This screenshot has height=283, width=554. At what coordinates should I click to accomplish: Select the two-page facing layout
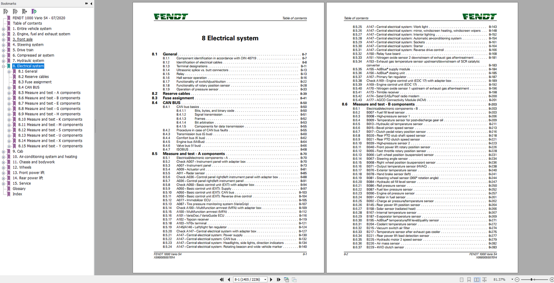[x=477, y=280]
